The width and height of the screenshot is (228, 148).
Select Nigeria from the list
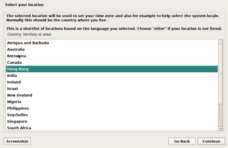14,102
